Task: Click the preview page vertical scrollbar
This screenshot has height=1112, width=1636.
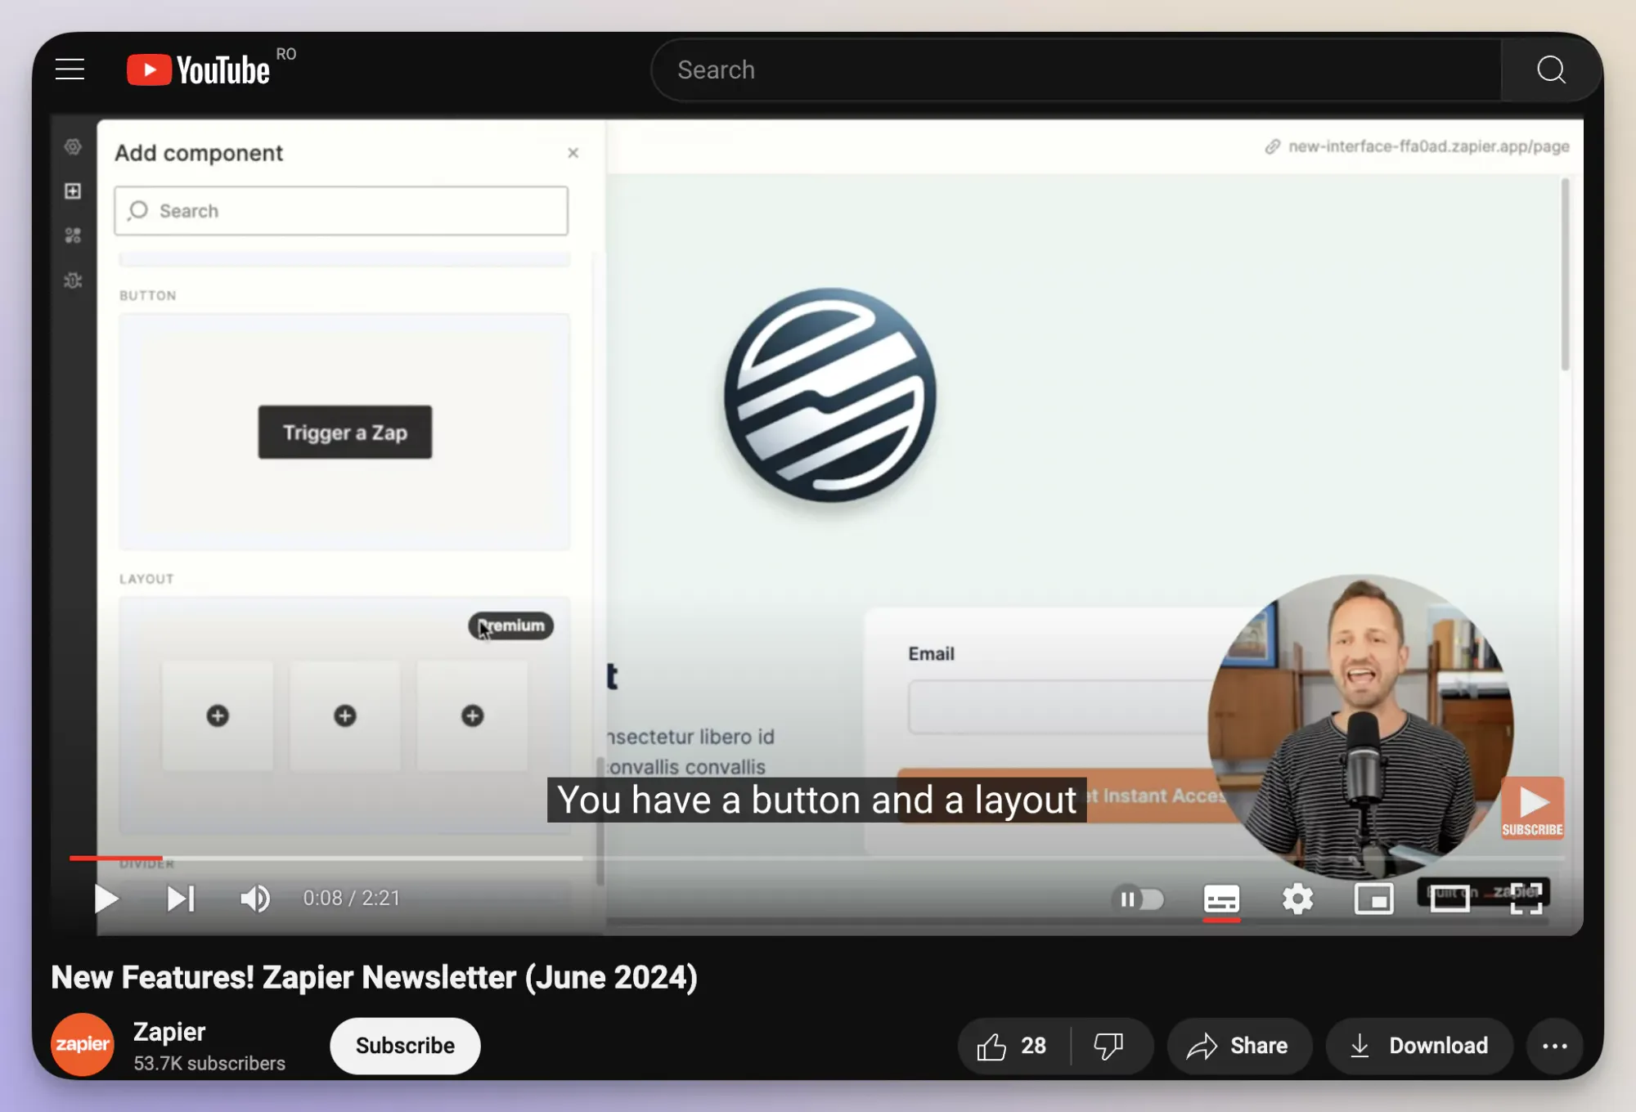Action: click(x=1565, y=275)
